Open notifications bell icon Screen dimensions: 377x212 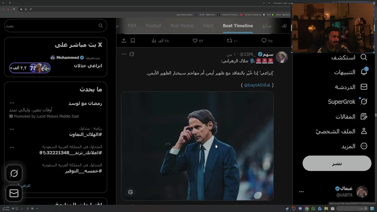tap(364, 72)
